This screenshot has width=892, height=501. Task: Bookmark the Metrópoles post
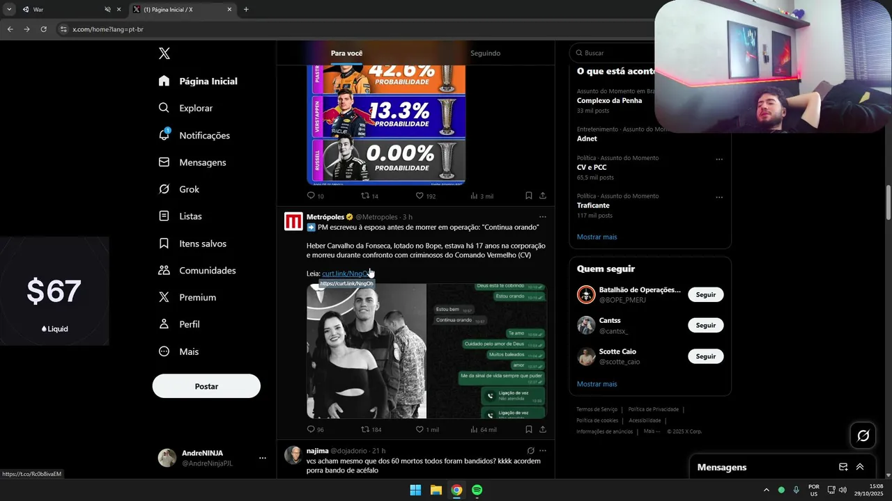click(529, 429)
